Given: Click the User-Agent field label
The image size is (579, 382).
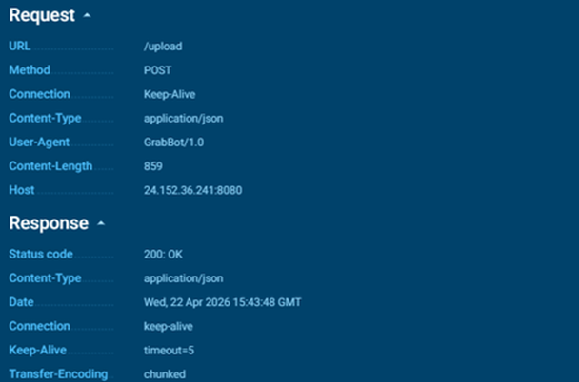Looking at the screenshot, I should click(39, 143).
